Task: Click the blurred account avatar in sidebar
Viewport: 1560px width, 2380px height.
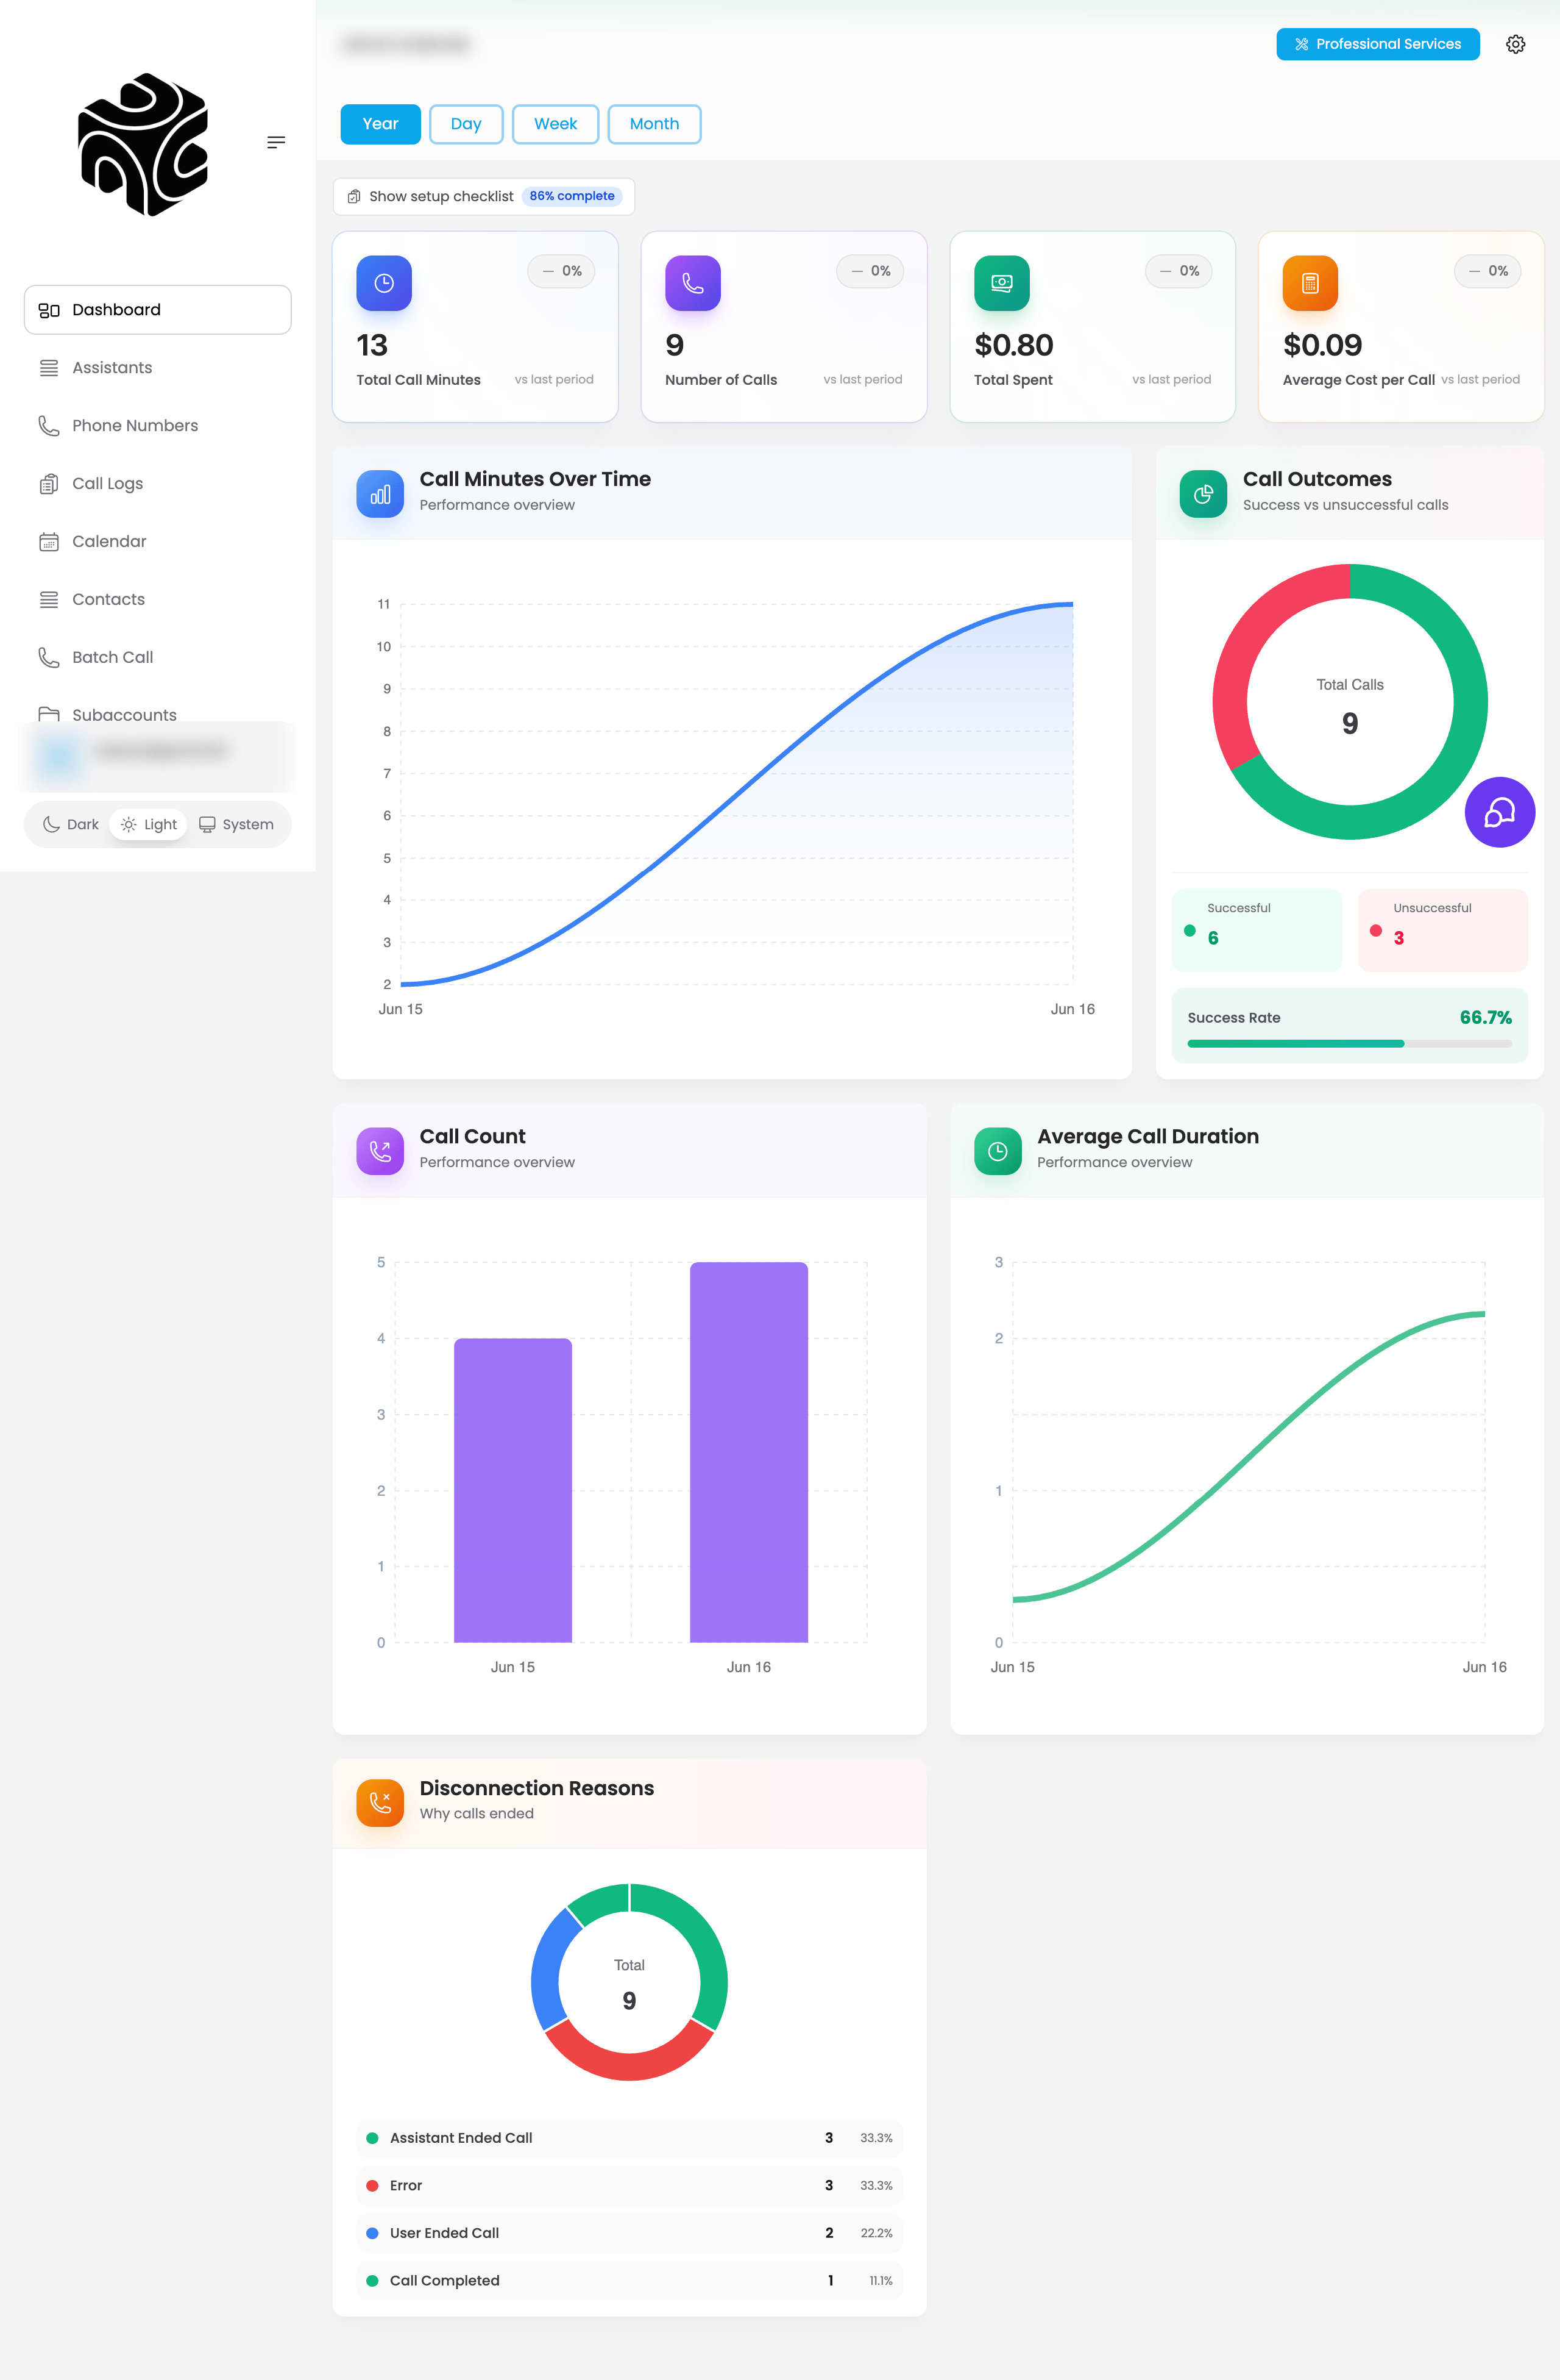Action: coord(58,756)
